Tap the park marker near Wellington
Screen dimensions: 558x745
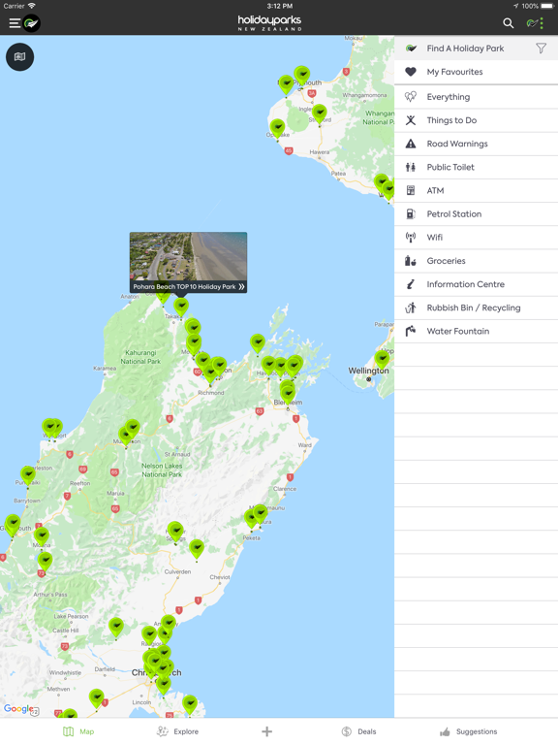coord(382,359)
